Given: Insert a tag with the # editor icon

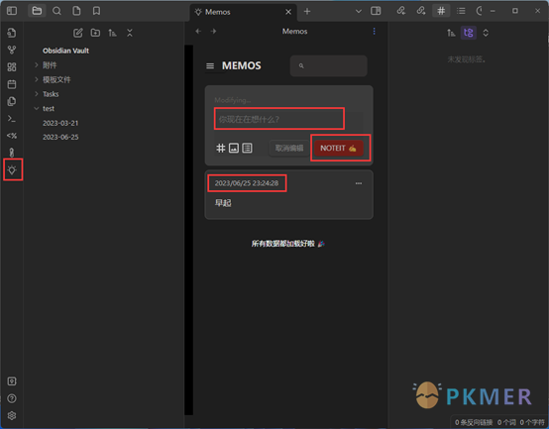Looking at the screenshot, I should pyautogui.click(x=221, y=148).
